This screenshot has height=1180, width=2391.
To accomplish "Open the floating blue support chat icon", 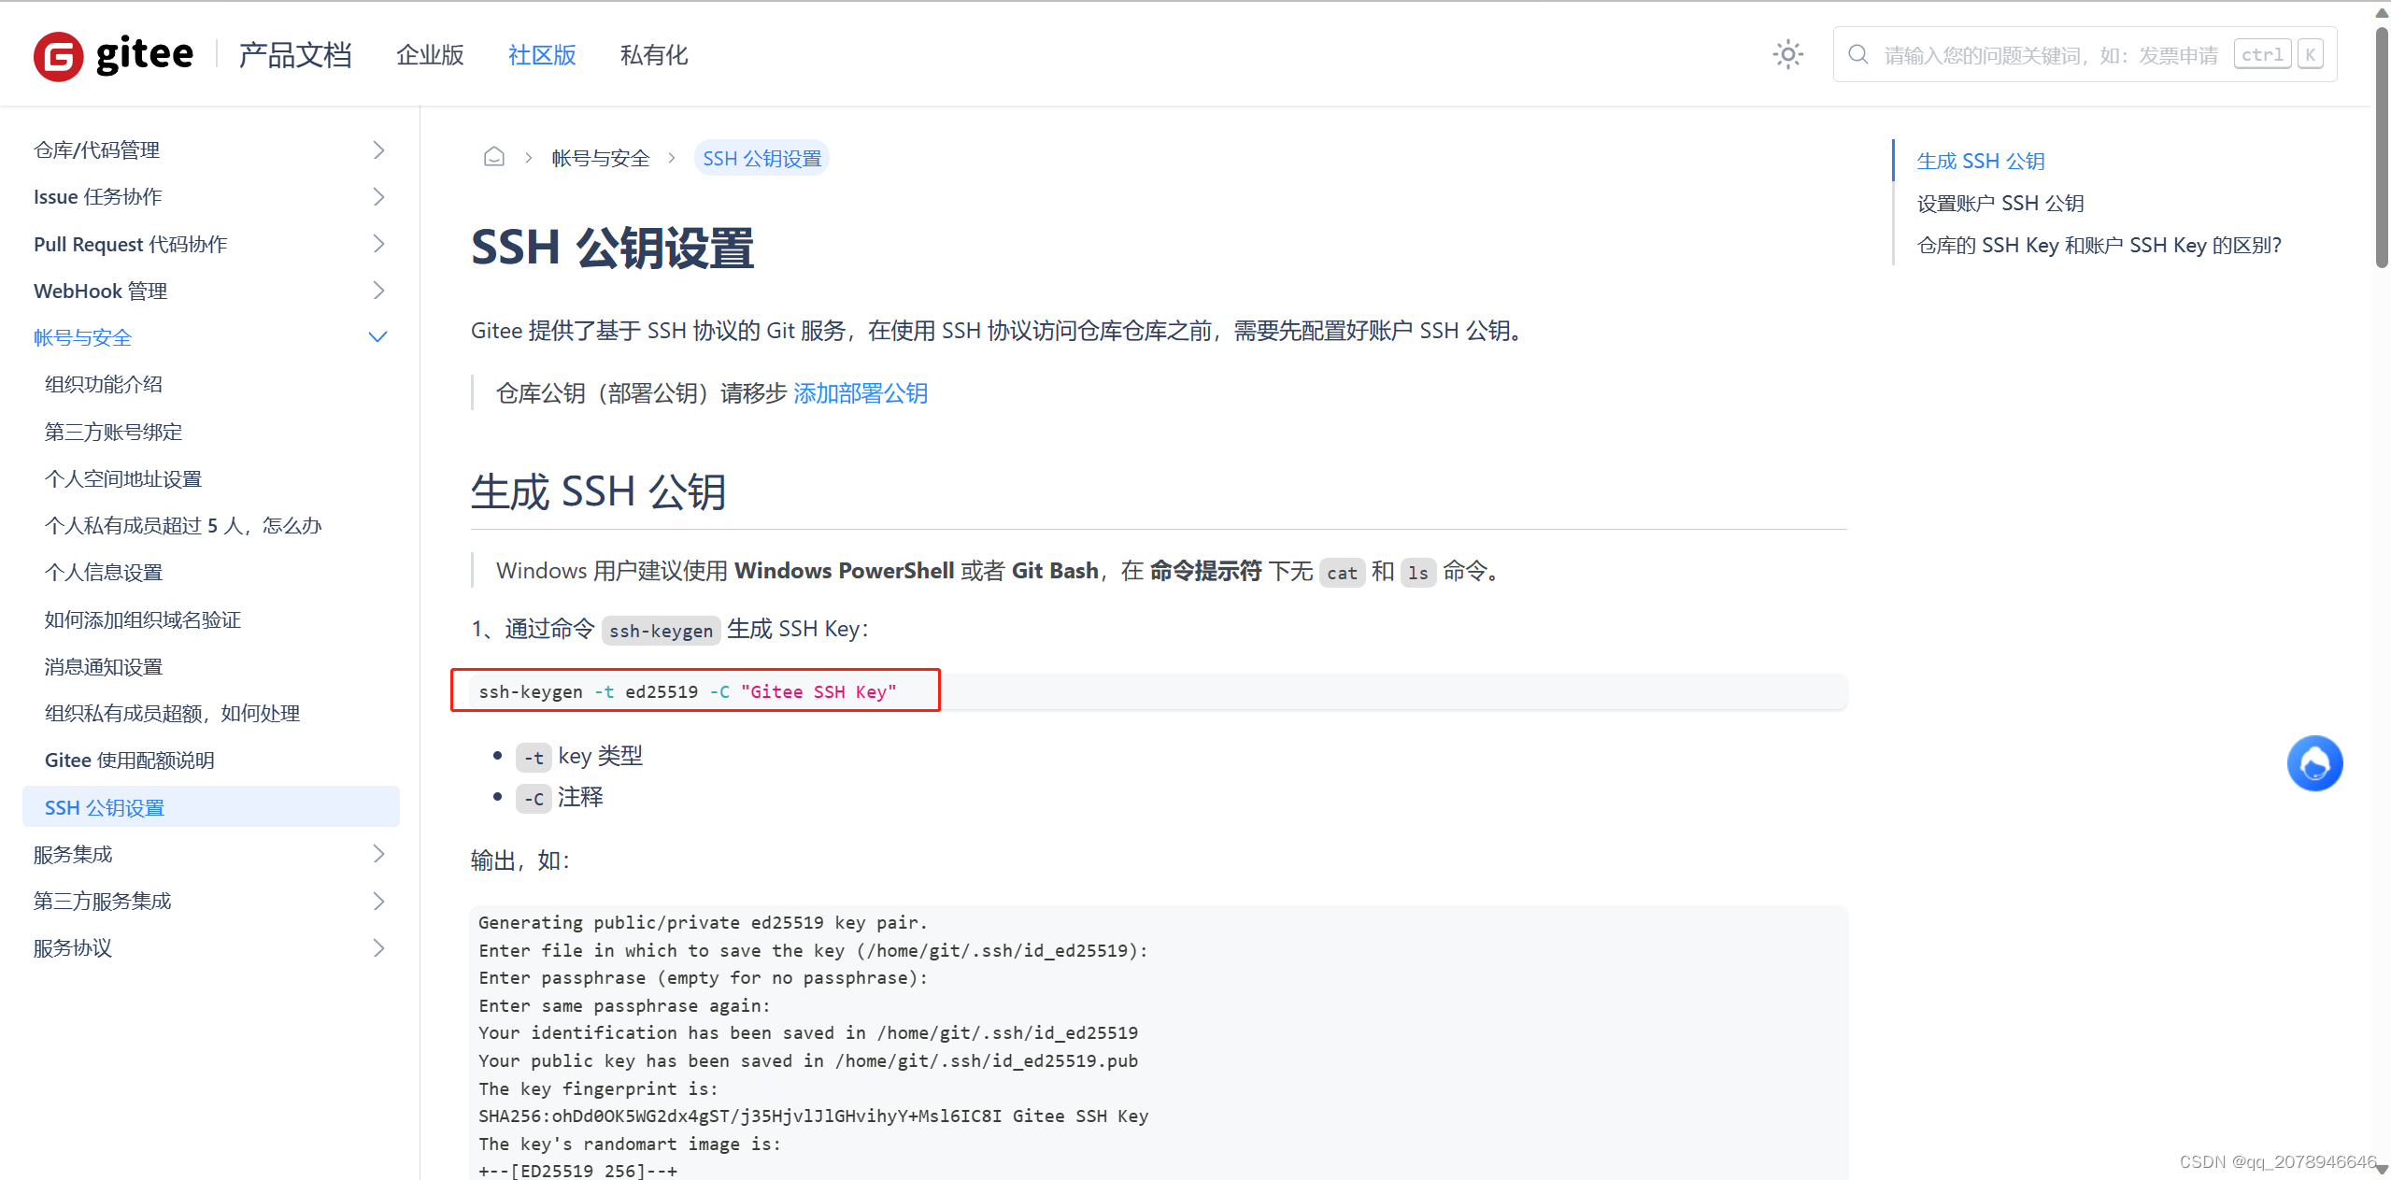I will tap(2313, 763).
